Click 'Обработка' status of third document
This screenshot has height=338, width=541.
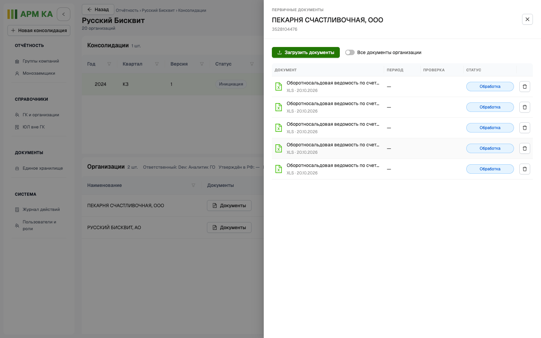tap(490, 128)
